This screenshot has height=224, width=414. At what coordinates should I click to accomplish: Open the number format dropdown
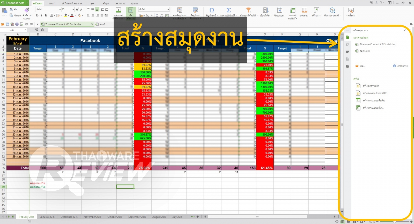tap(168, 9)
